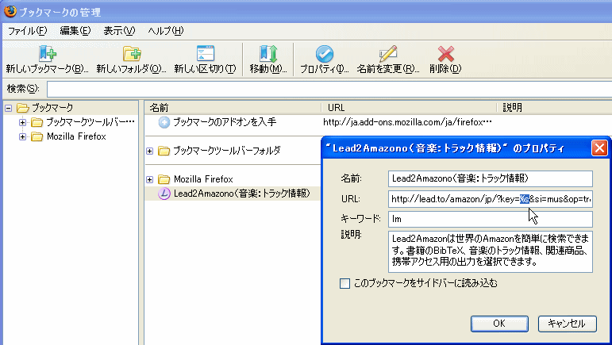Select Mozilla Firefox text in the list
612x345 pixels.
tap(203, 179)
